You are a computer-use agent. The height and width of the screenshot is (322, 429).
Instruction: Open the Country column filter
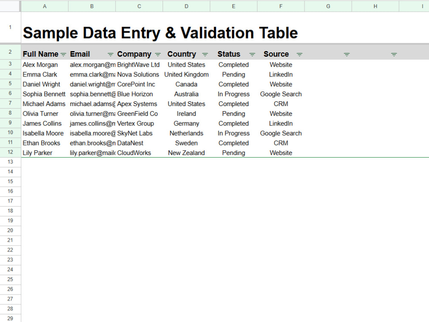[x=205, y=55]
